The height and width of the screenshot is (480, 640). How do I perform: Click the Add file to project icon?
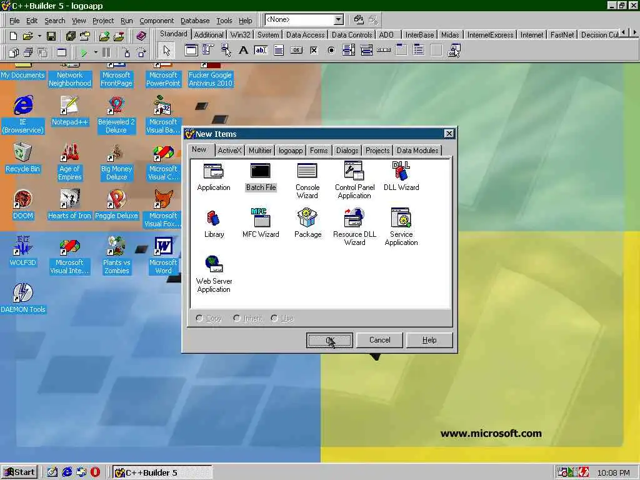(x=104, y=36)
